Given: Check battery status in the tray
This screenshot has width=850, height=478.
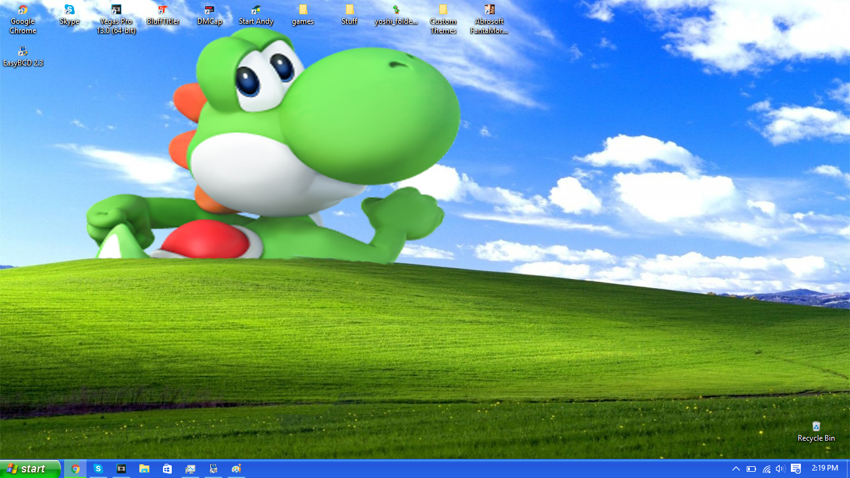Looking at the screenshot, I should (x=751, y=469).
